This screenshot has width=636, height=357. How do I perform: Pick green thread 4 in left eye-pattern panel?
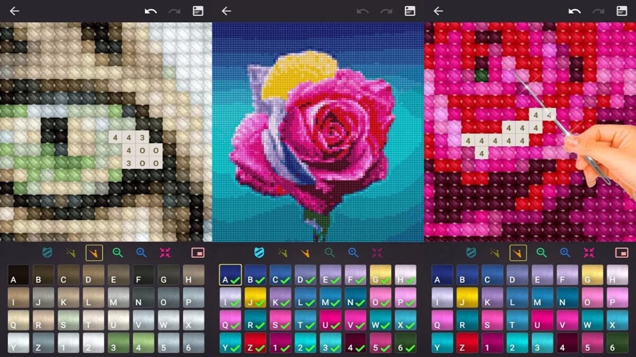[144, 343]
